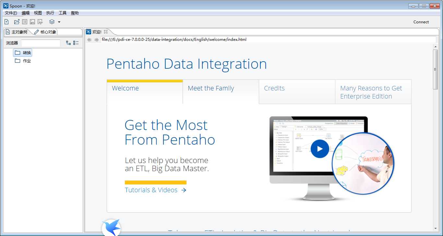Open the 工具 menu

63,13
